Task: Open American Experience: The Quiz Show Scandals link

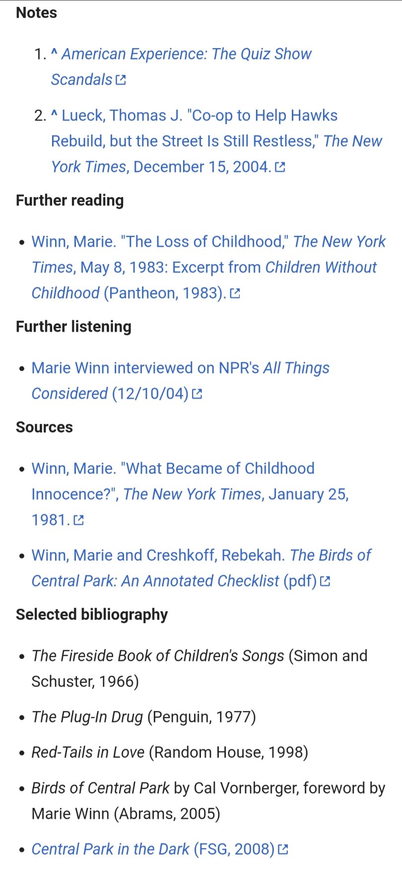Action: click(x=181, y=67)
